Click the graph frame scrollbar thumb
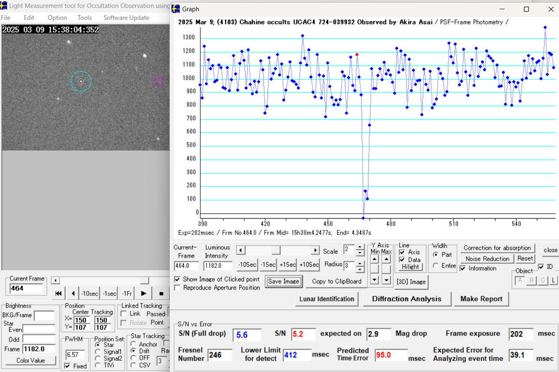 [276, 250]
